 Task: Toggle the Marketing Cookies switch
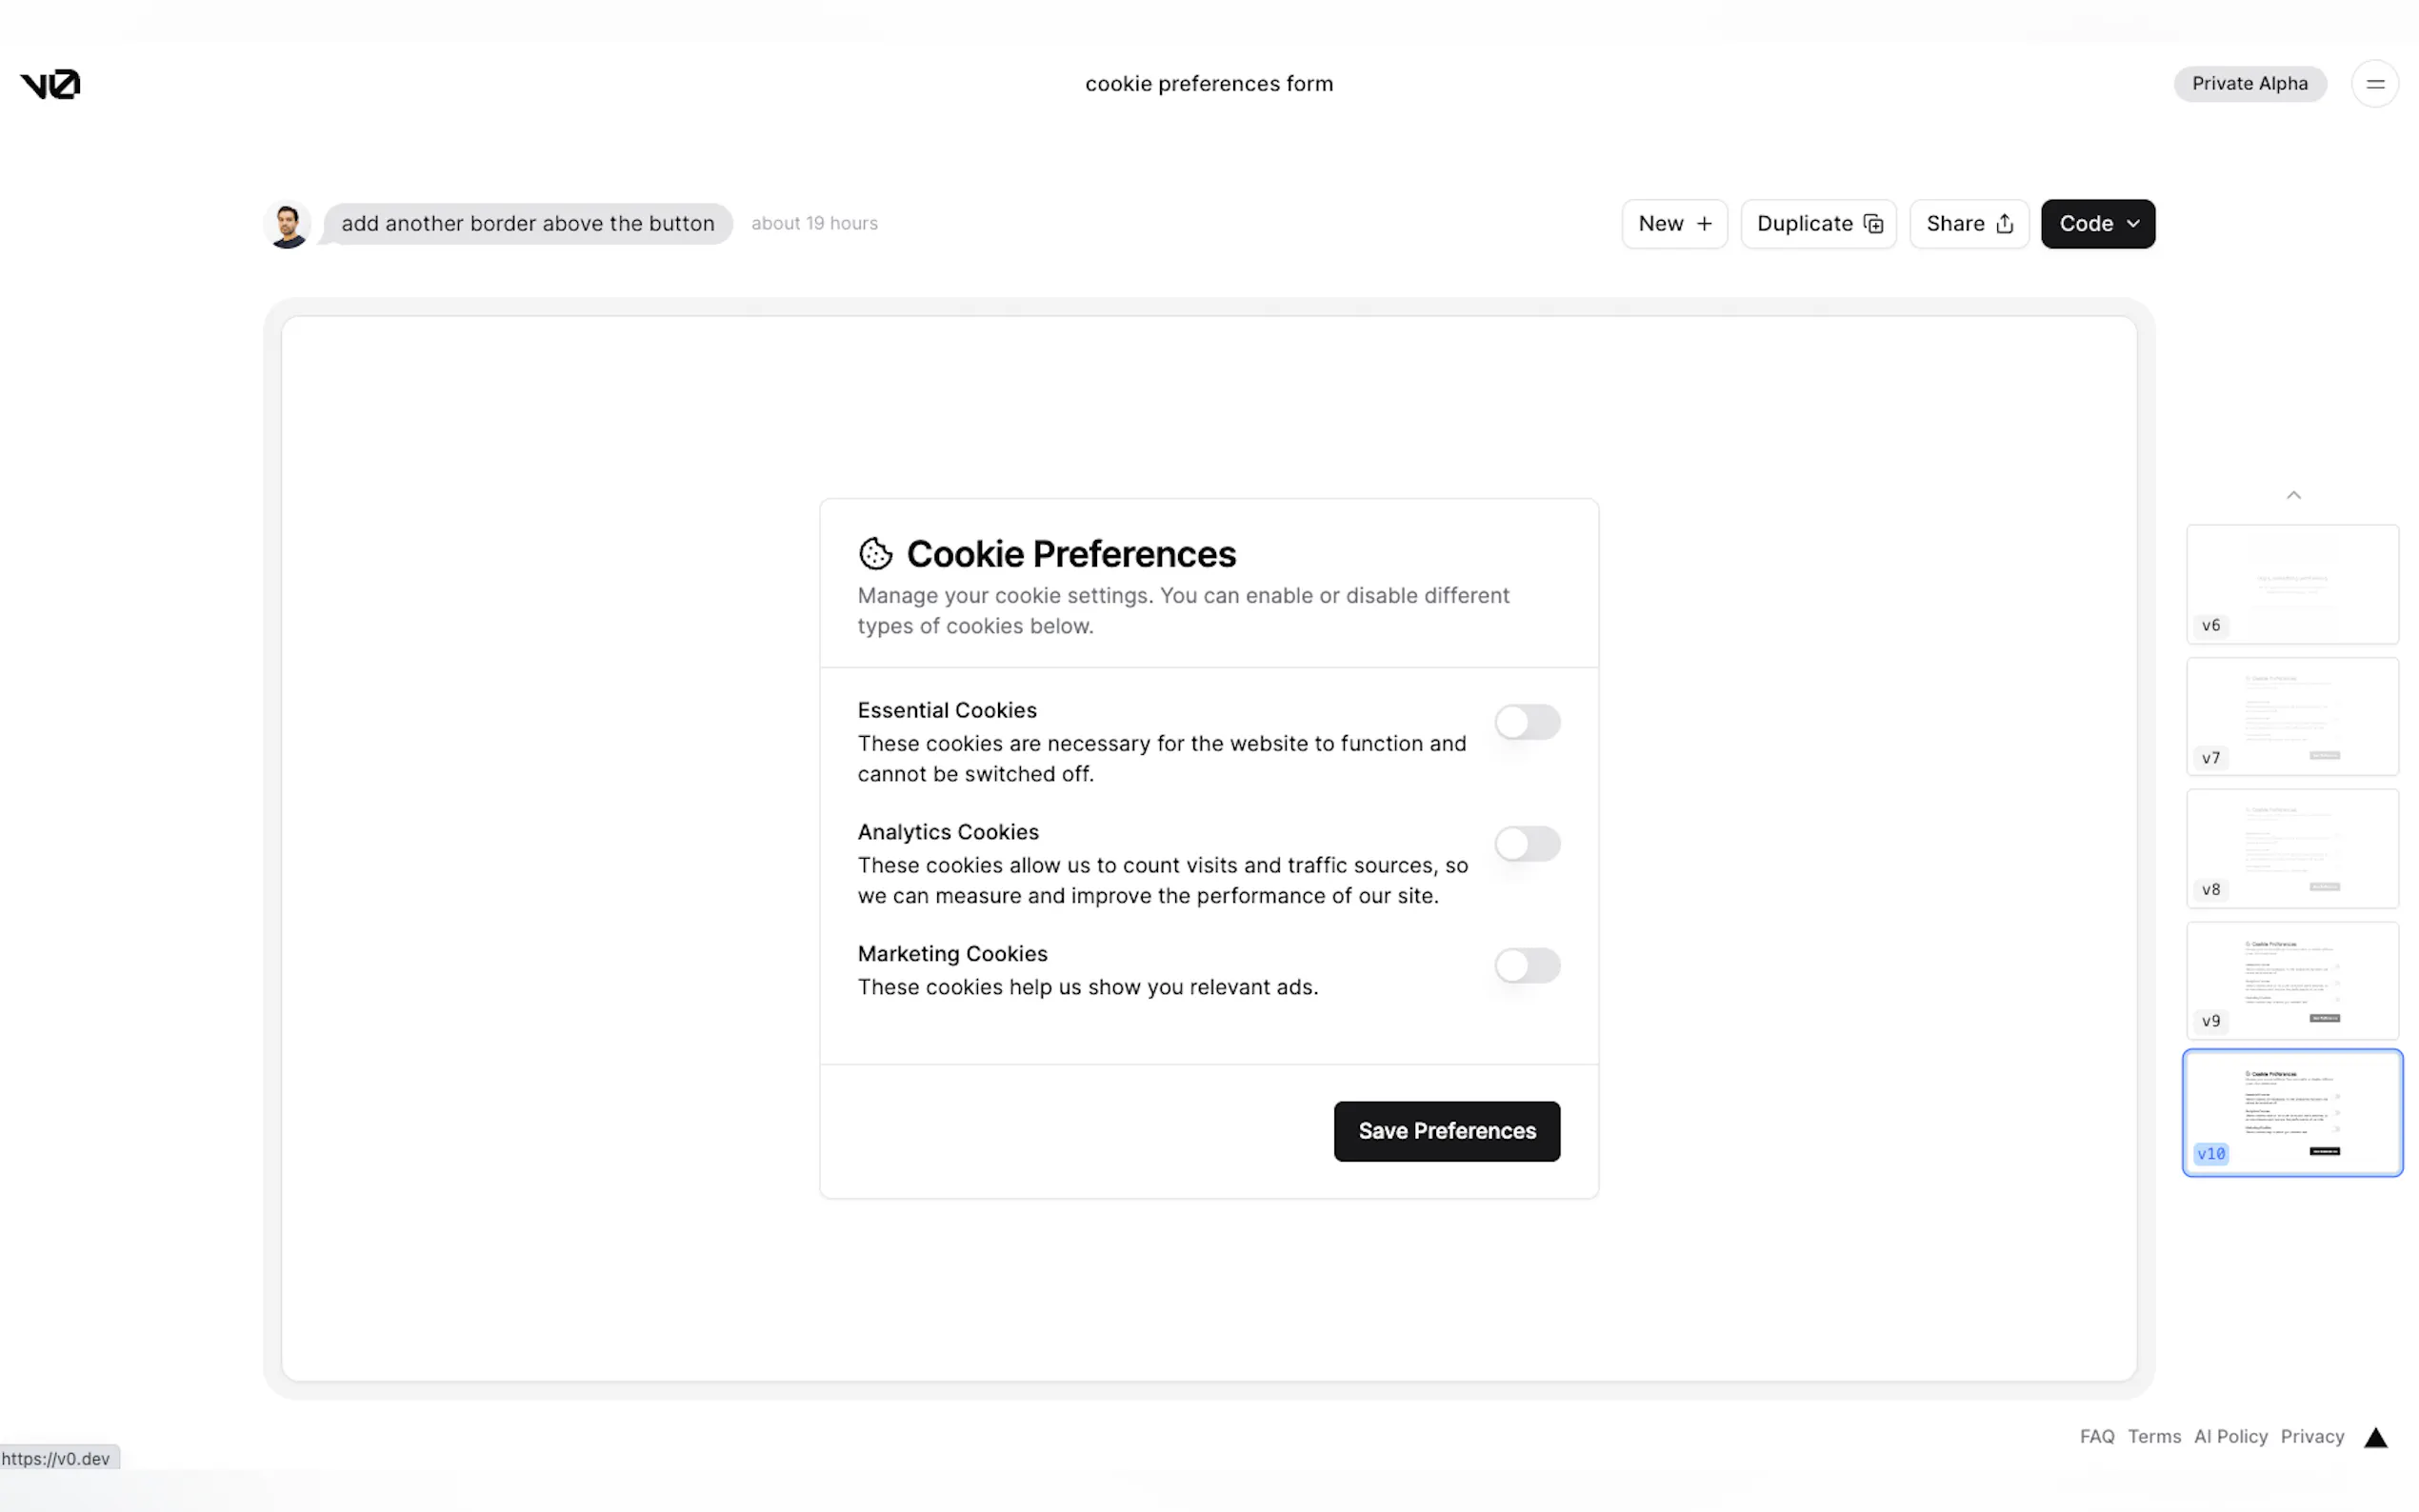(x=1527, y=966)
